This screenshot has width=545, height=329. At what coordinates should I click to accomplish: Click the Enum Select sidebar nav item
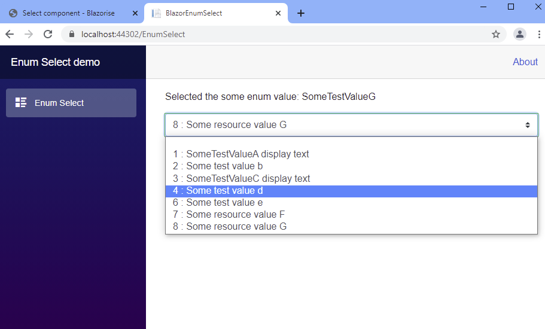(x=71, y=103)
